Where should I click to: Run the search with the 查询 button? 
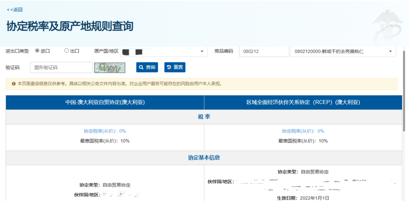tap(147, 67)
